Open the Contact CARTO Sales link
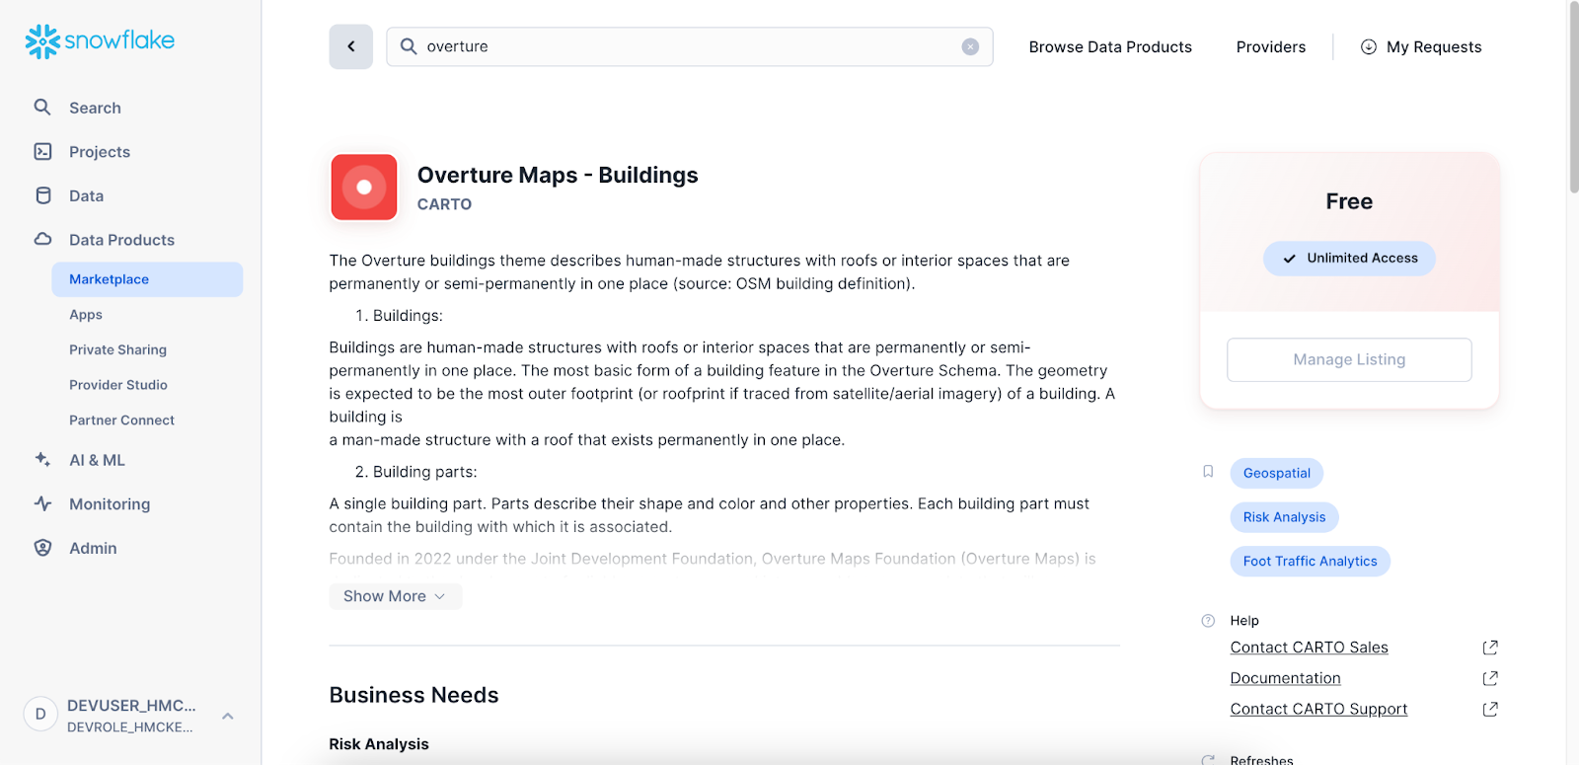 pyautogui.click(x=1309, y=648)
